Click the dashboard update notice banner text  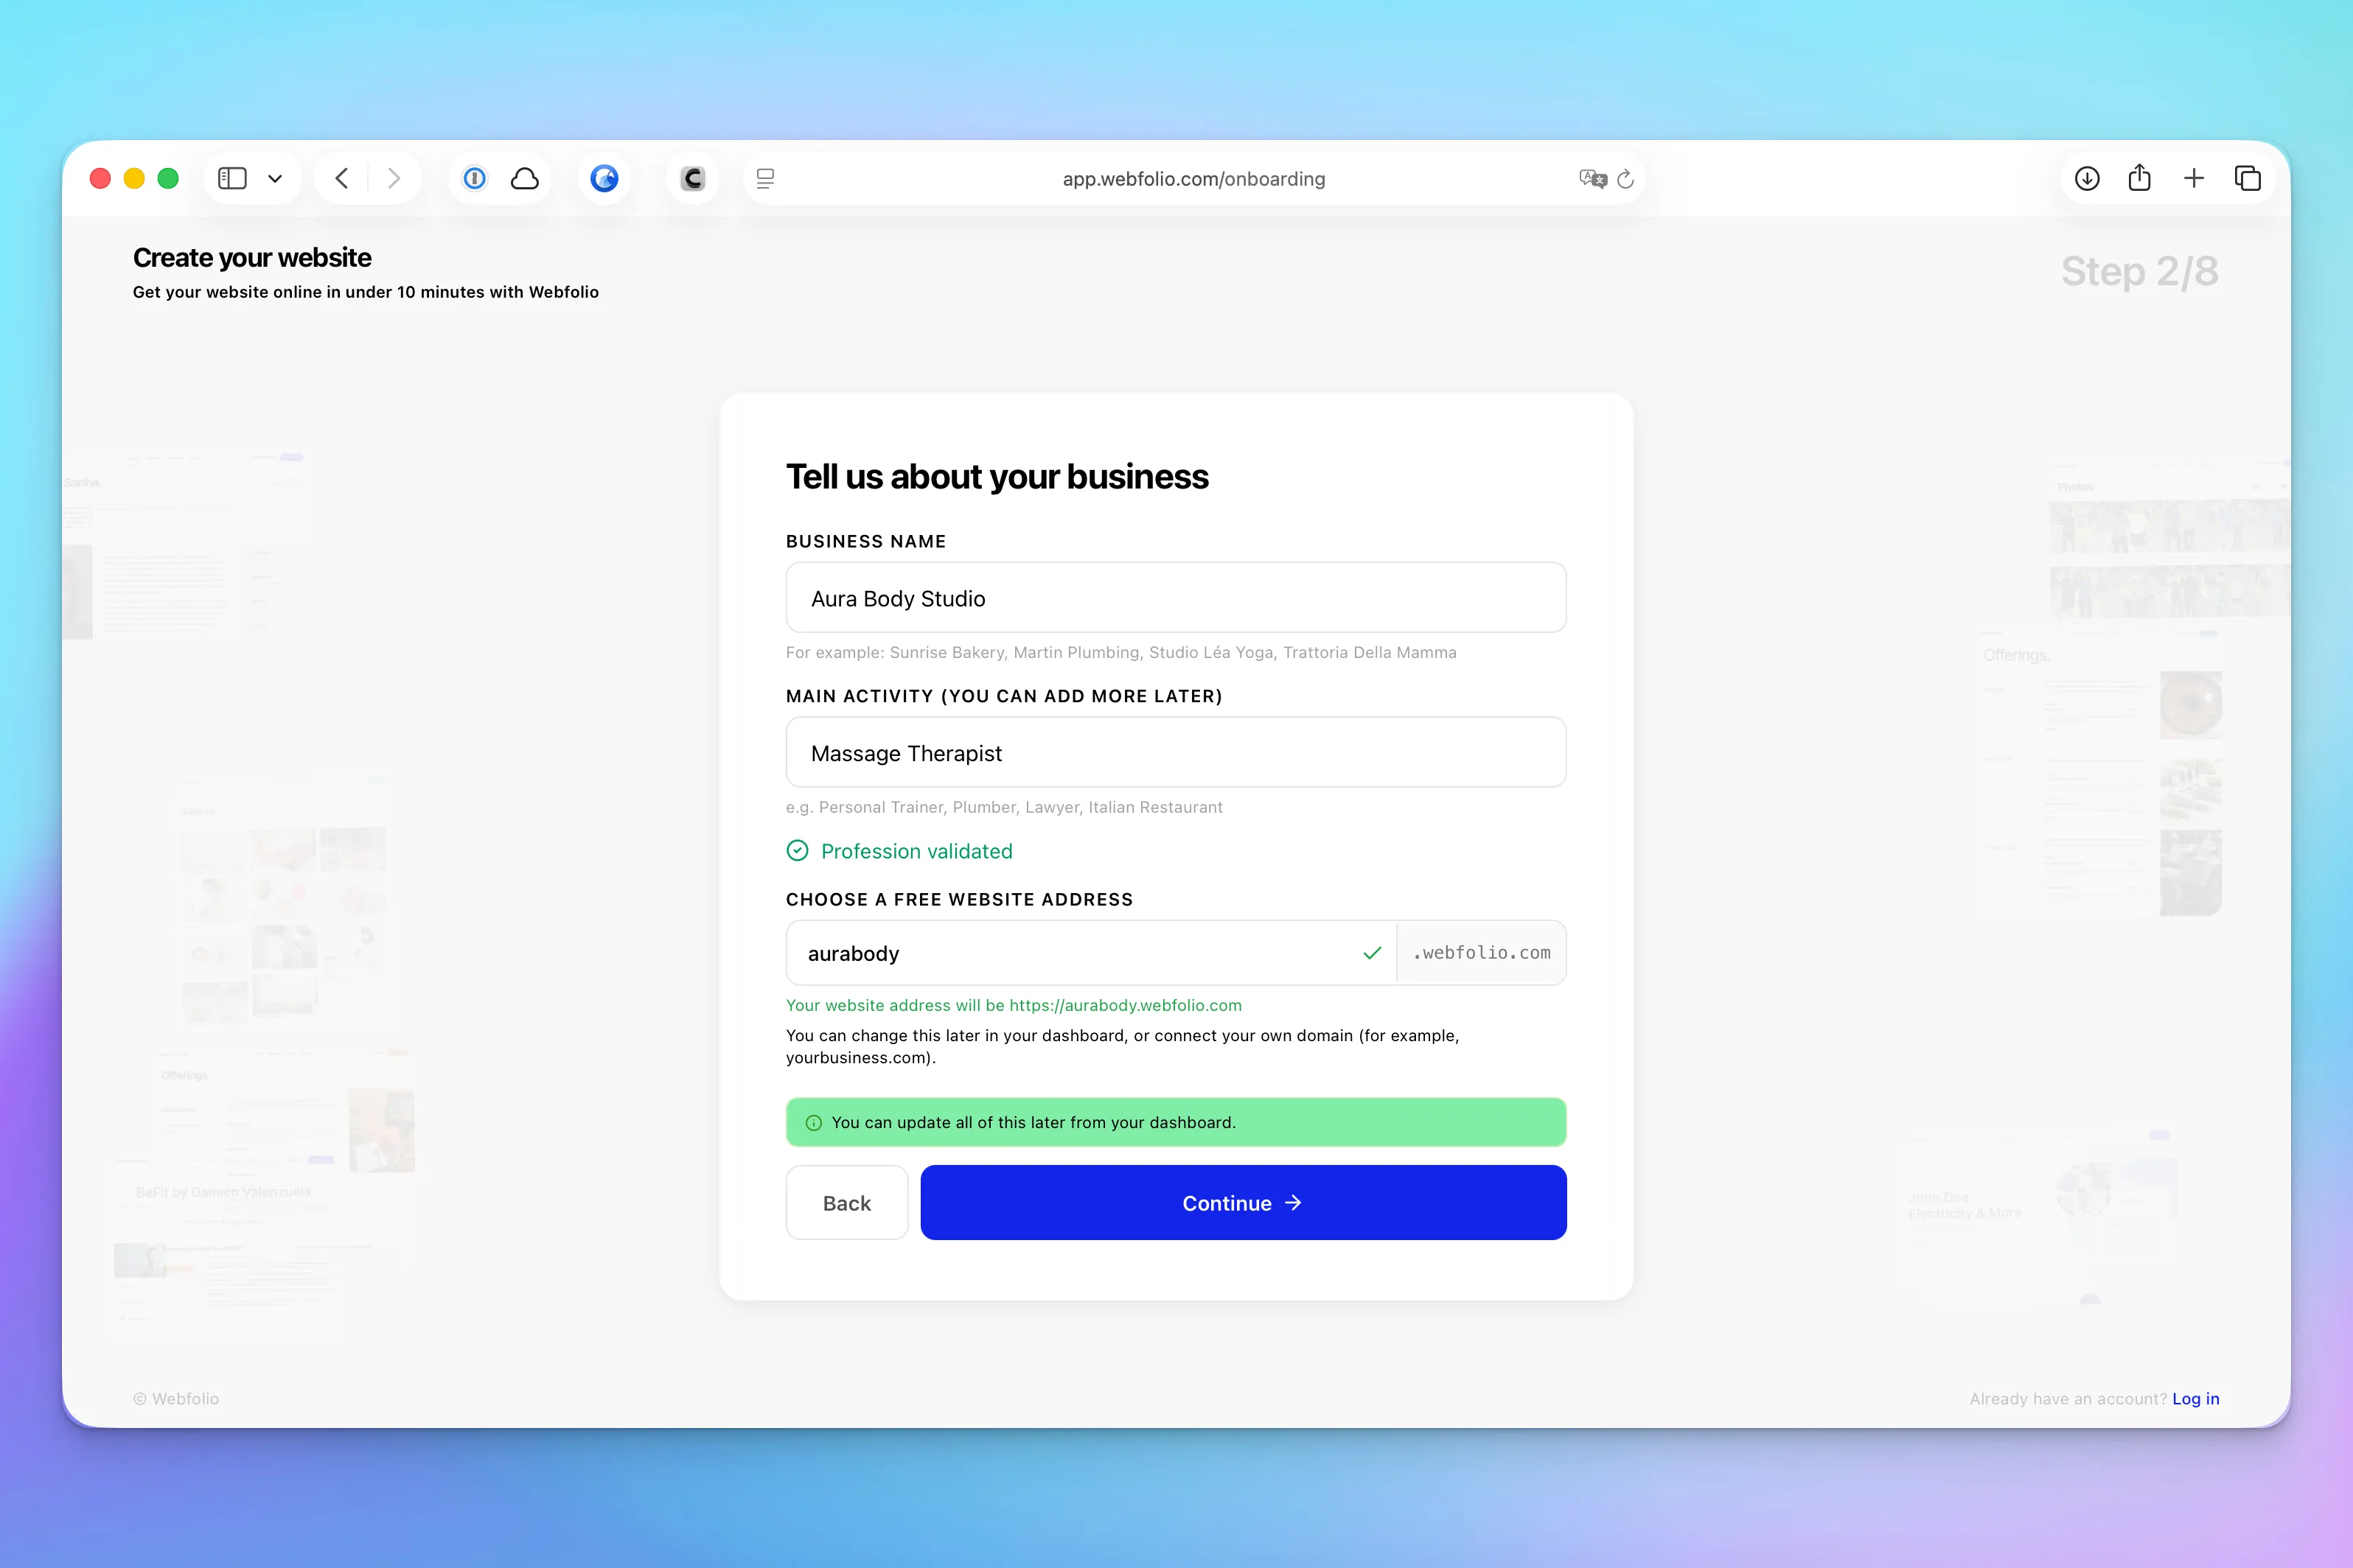click(x=1033, y=1123)
